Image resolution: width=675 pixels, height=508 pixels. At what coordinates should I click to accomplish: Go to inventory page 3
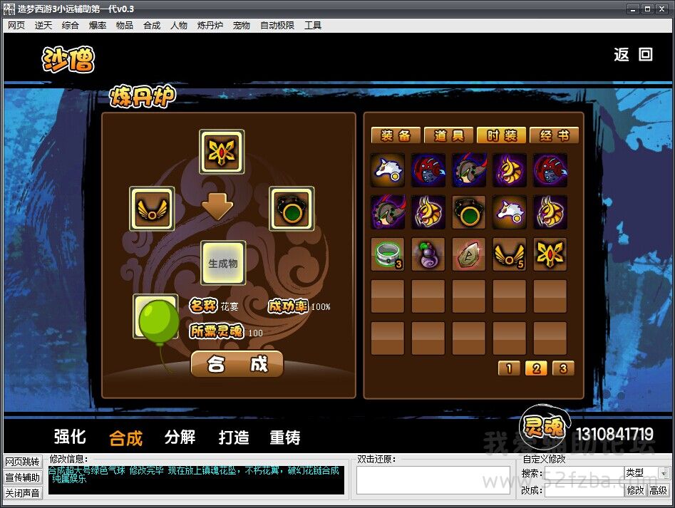tap(563, 368)
